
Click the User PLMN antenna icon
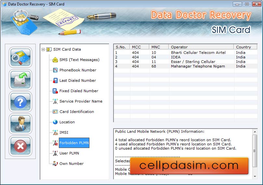[55, 153]
